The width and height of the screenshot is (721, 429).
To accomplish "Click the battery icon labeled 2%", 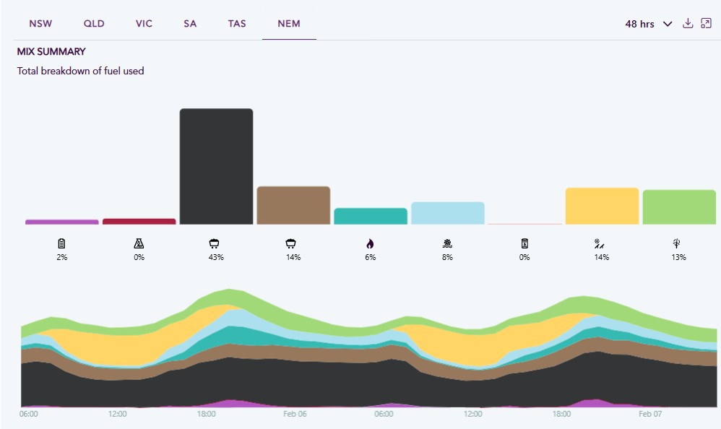I will pos(61,244).
